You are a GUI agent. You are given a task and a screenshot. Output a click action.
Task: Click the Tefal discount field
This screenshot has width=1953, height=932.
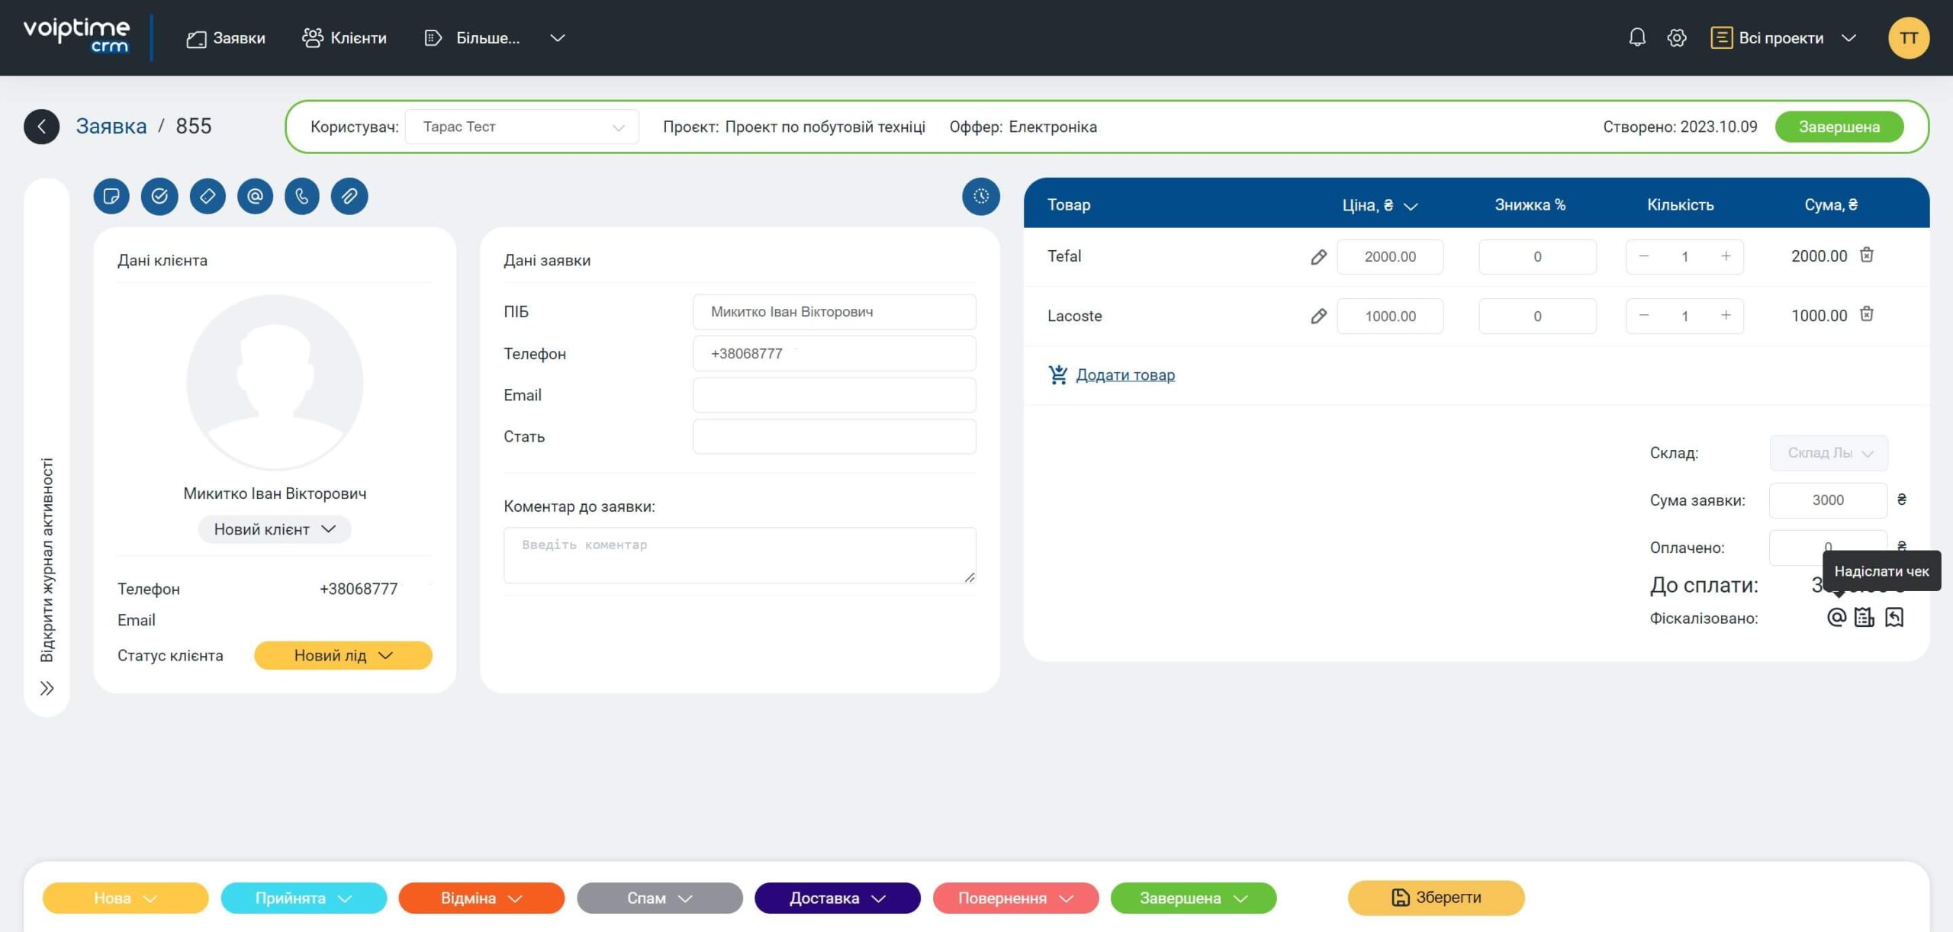click(1537, 257)
